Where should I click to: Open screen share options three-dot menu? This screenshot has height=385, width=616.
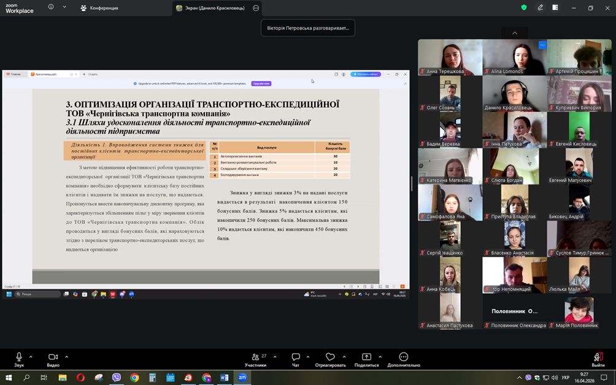(x=256, y=8)
